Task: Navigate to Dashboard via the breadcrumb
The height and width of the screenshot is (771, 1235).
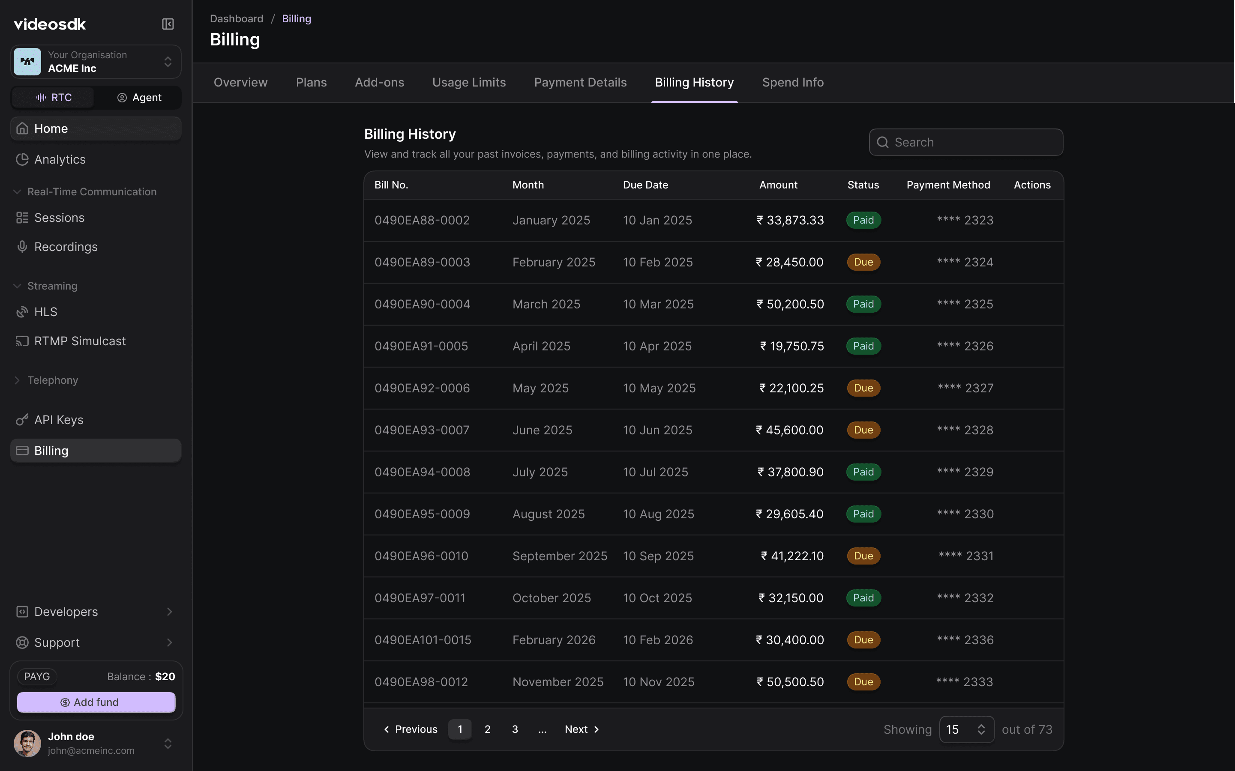Action: (237, 18)
